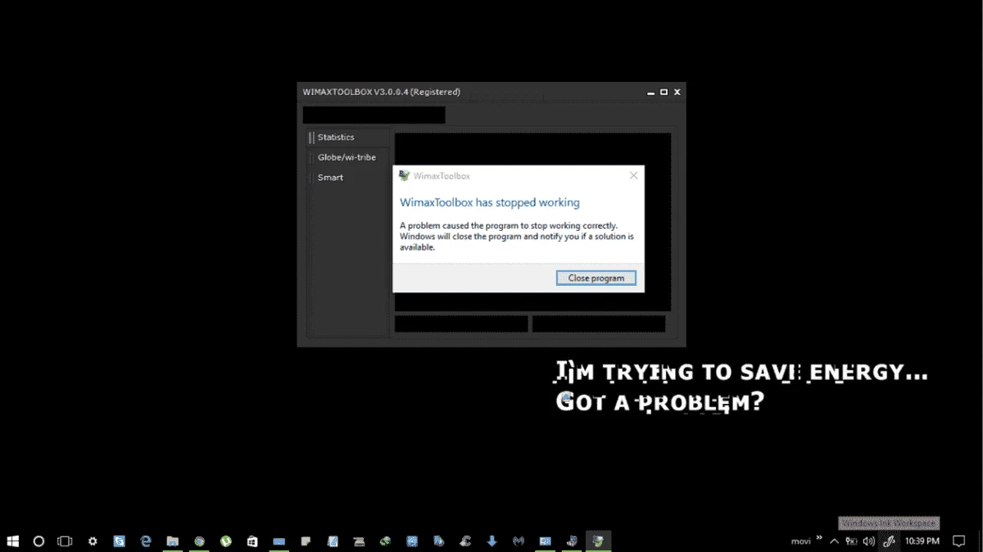Open the Statistics tab
983x552 pixels.
pyautogui.click(x=336, y=138)
